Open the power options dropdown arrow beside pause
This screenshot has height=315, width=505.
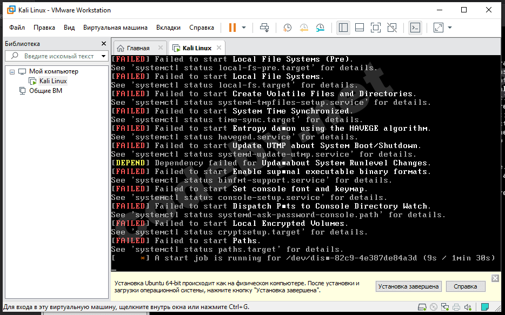244,28
